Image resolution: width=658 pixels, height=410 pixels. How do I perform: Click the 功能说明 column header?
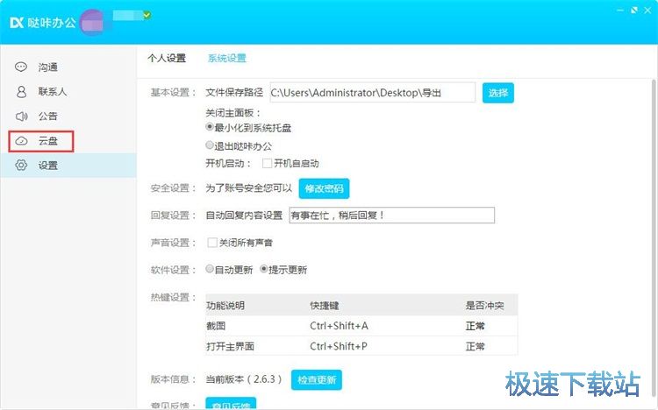(225, 306)
